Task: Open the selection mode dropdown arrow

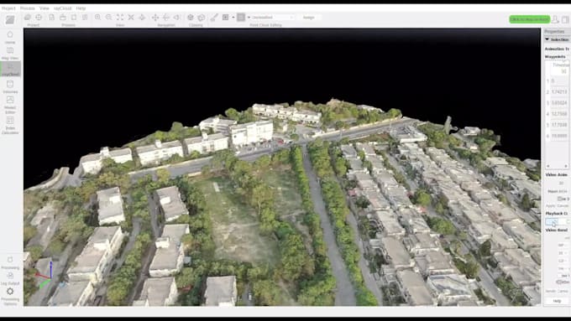Action: click(233, 17)
